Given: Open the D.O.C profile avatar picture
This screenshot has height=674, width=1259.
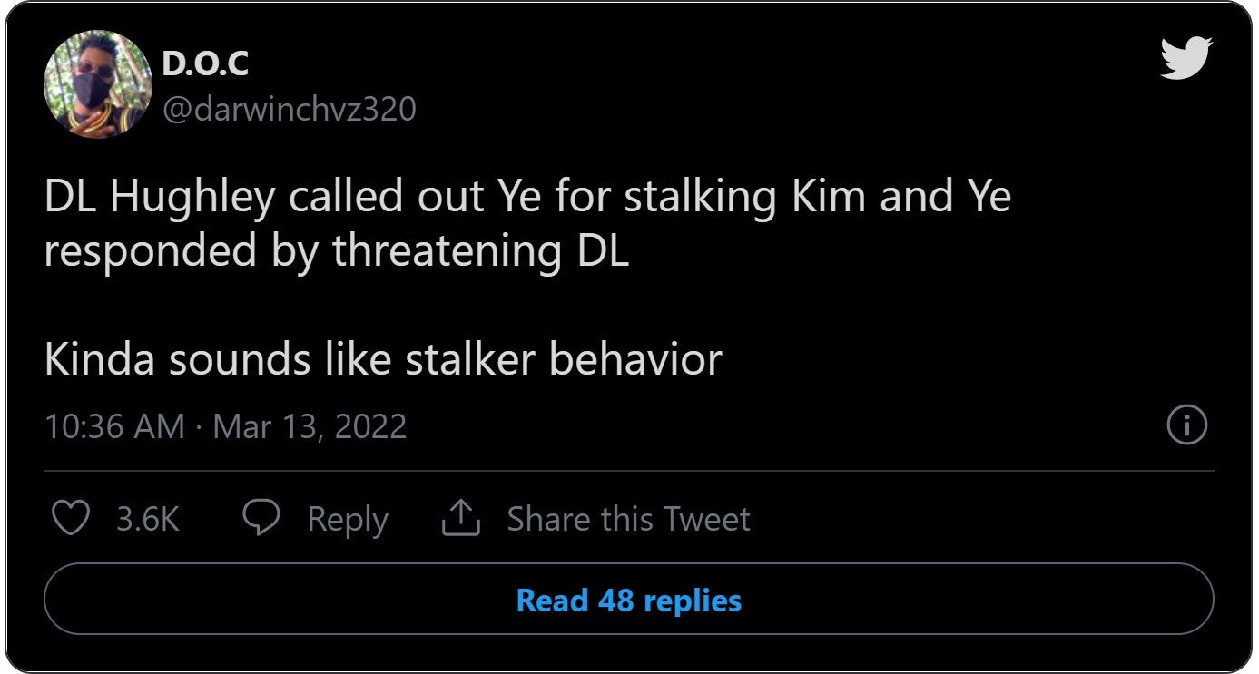Looking at the screenshot, I should [x=97, y=84].
